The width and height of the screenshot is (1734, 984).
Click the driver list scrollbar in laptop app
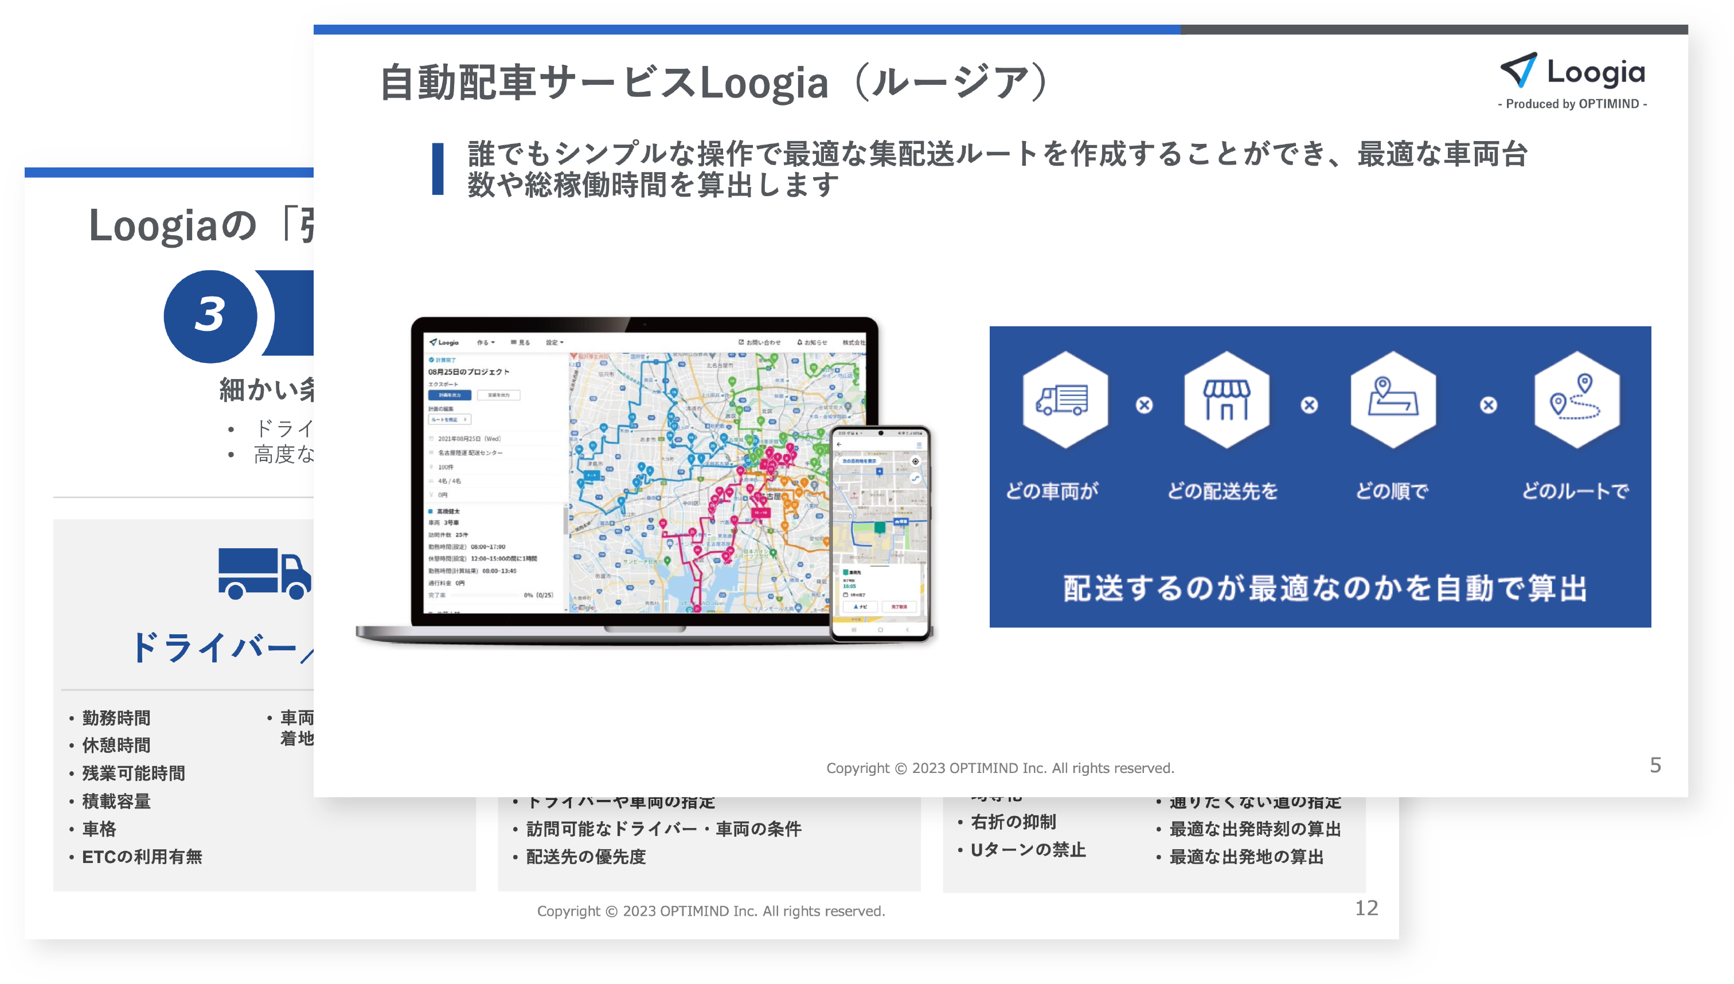565,521
